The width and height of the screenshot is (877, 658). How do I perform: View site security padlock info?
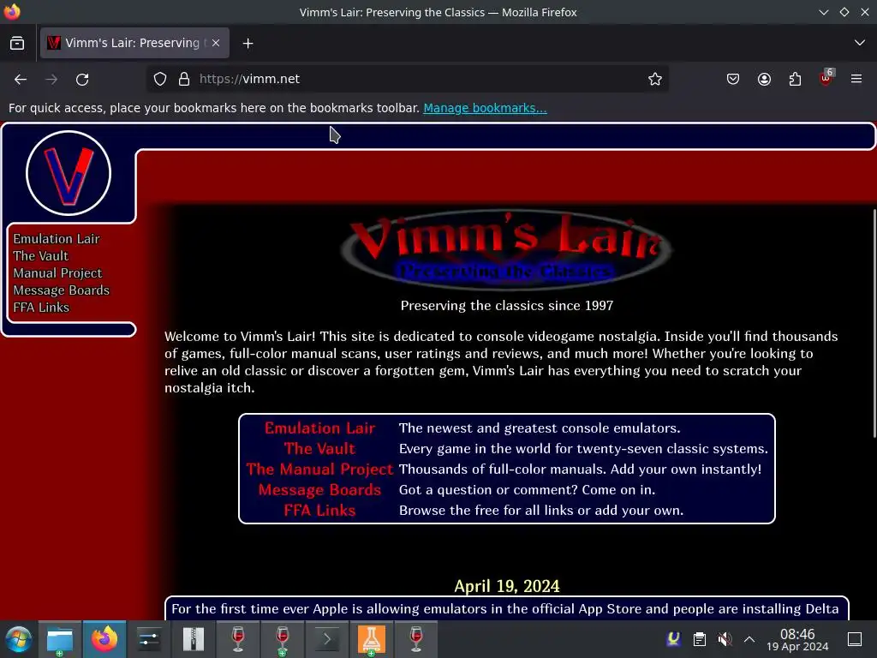click(x=184, y=79)
